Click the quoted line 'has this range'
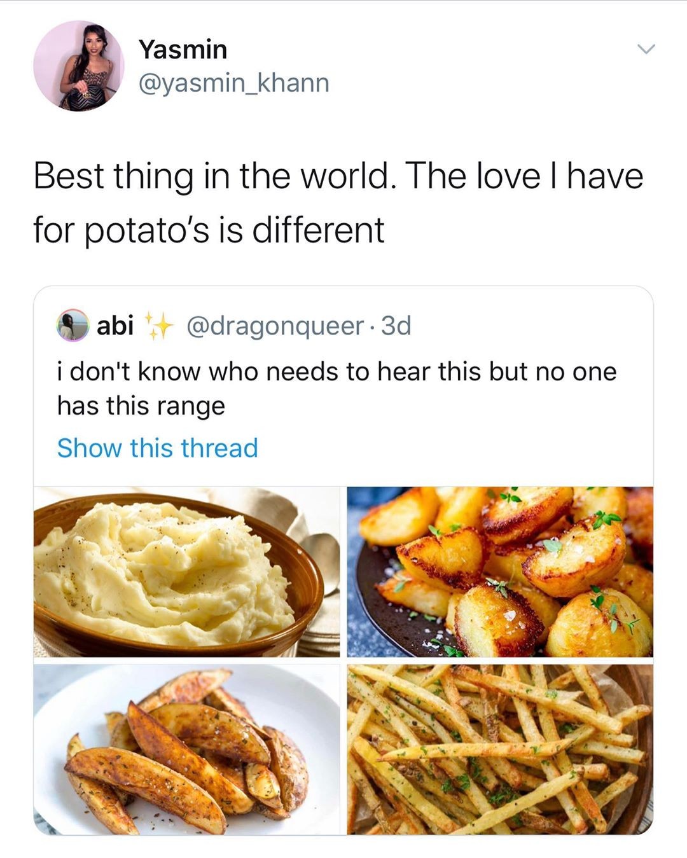Image resolution: width=687 pixels, height=858 pixels. point(141,406)
